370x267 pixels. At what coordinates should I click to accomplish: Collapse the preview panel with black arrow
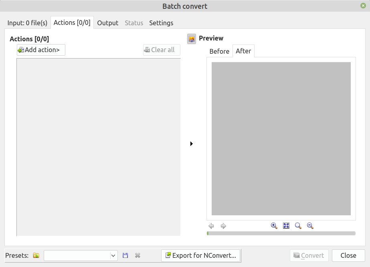tap(191, 144)
